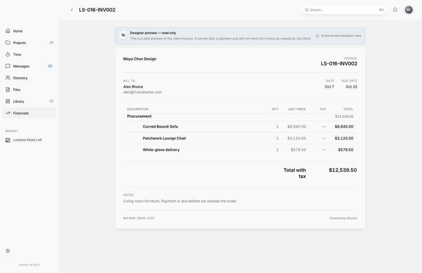The image size is (422, 273).
Task: Go to Home in the sidebar
Action: pyautogui.click(x=29, y=31)
